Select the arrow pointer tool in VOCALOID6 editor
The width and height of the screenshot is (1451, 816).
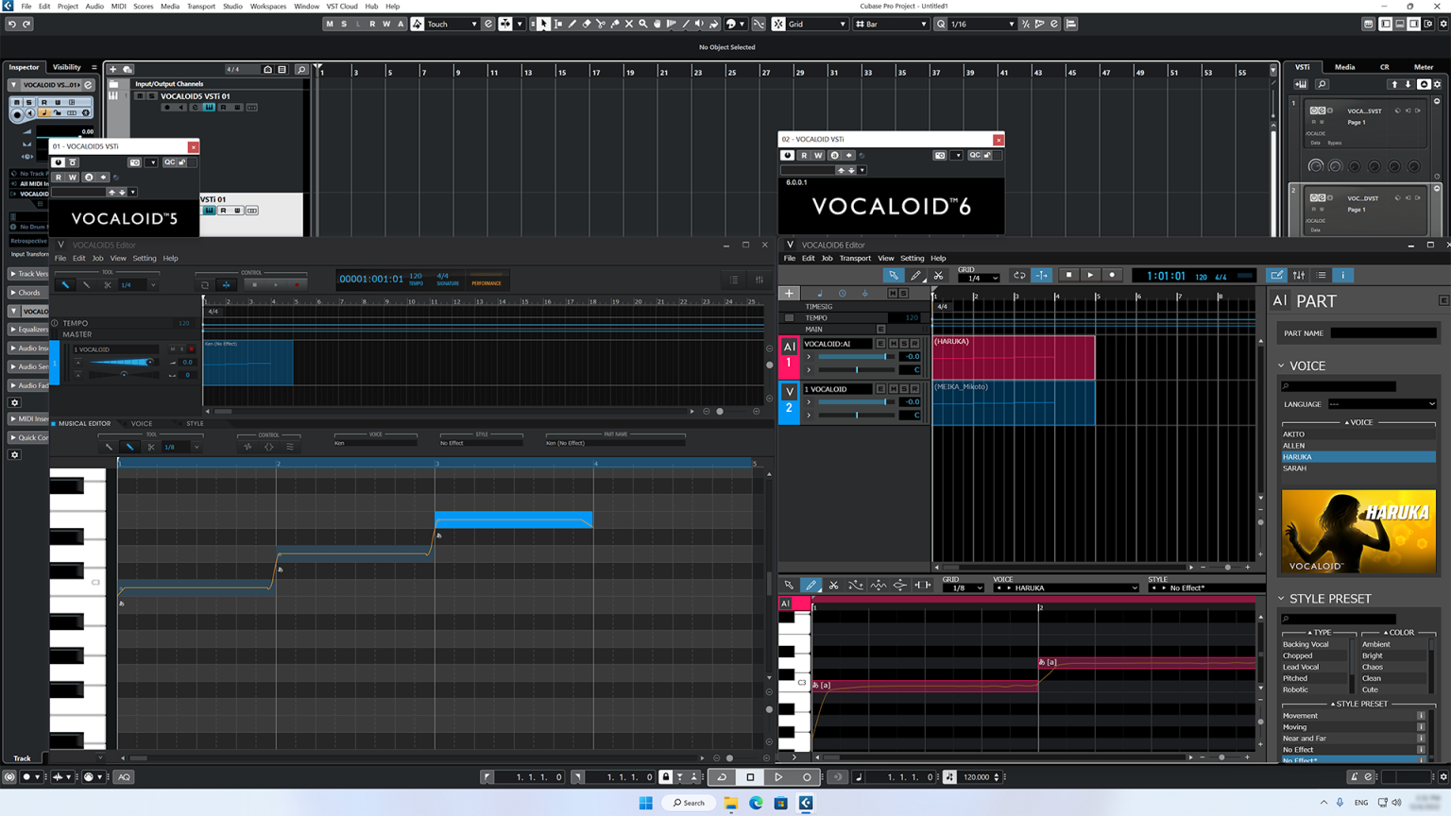[x=894, y=275]
